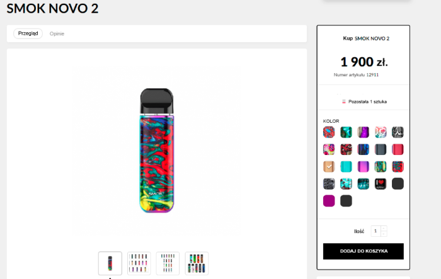Click the main SMOK NOVO 2 product image
The image size is (441, 279).
(156, 150)
